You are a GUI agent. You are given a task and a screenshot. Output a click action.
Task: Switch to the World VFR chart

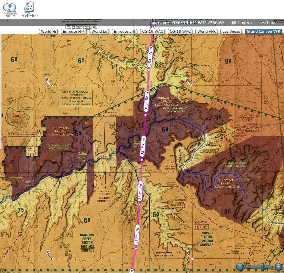(x=206, y=31)
